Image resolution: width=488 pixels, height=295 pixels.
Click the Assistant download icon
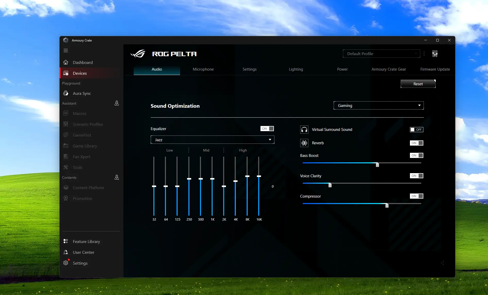click(x=116, y=103)
